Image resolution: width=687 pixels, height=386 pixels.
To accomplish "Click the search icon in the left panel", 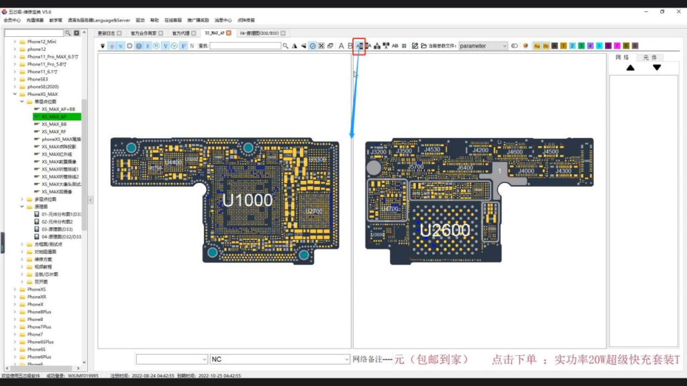I will pos(68,34).
